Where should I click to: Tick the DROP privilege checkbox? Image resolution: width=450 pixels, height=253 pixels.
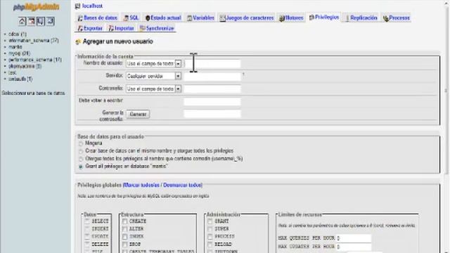point(125,245)
